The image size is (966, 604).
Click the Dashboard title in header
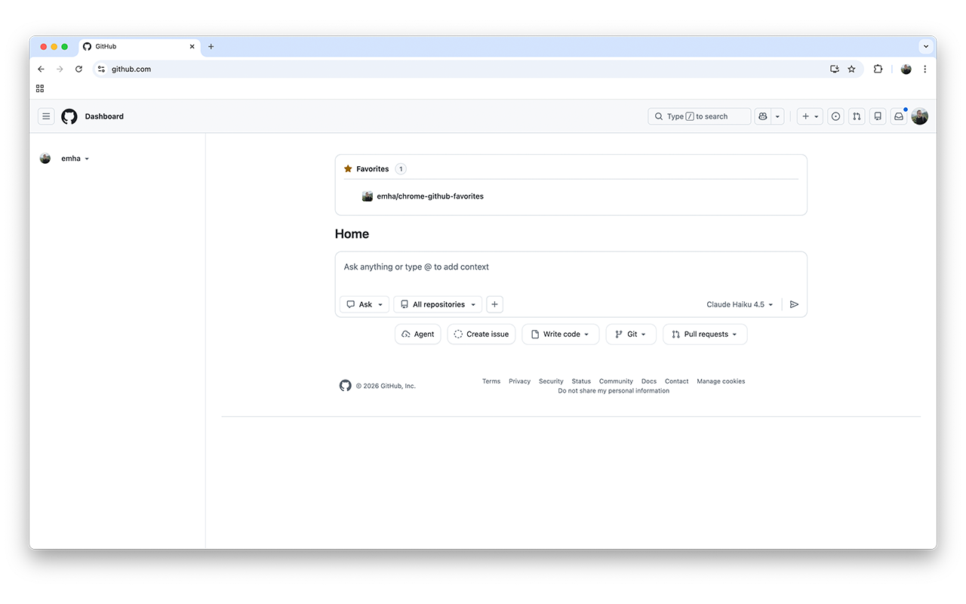104,116
